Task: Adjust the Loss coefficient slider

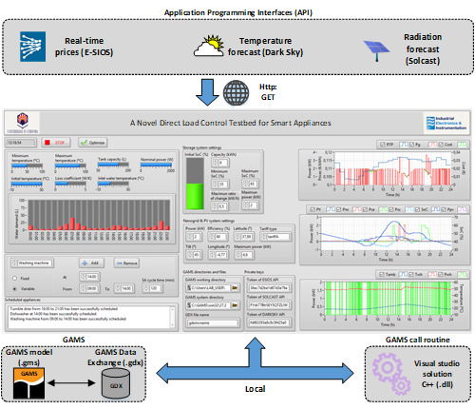Action: click(x=70, y=184)
